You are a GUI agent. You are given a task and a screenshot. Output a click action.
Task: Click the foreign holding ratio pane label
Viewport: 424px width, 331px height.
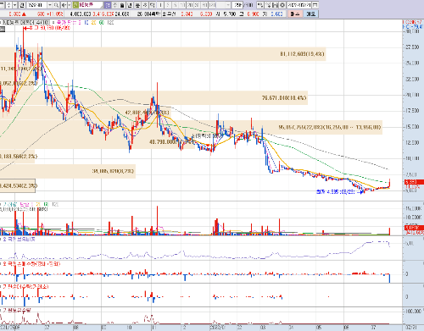point(19,240)
